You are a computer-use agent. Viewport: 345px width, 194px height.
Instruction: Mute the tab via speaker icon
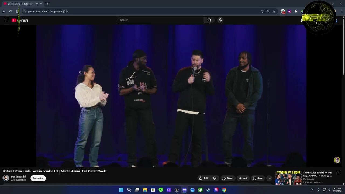pyautogui.click(x=36, y=4)
